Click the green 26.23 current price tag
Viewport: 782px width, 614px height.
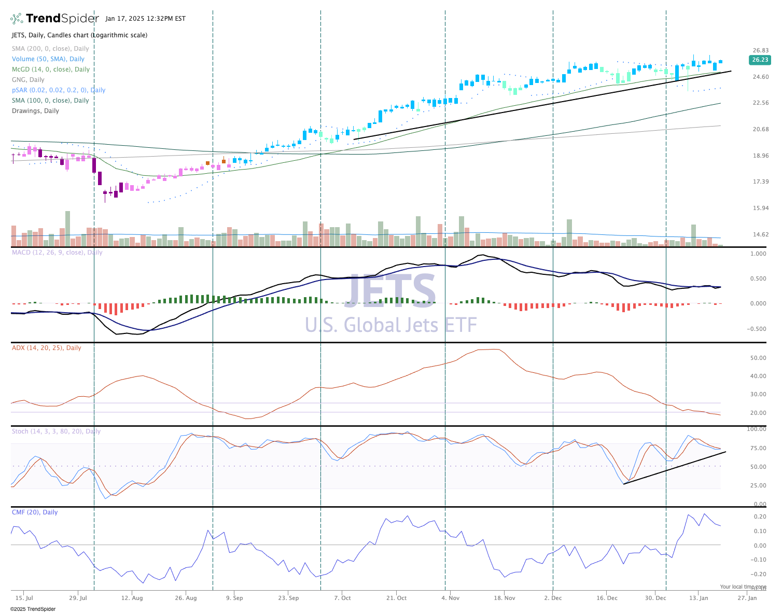tap(759, 60)
